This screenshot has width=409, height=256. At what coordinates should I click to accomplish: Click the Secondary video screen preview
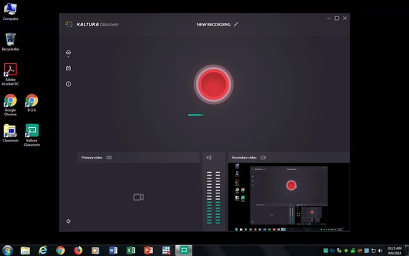point(289,197)
